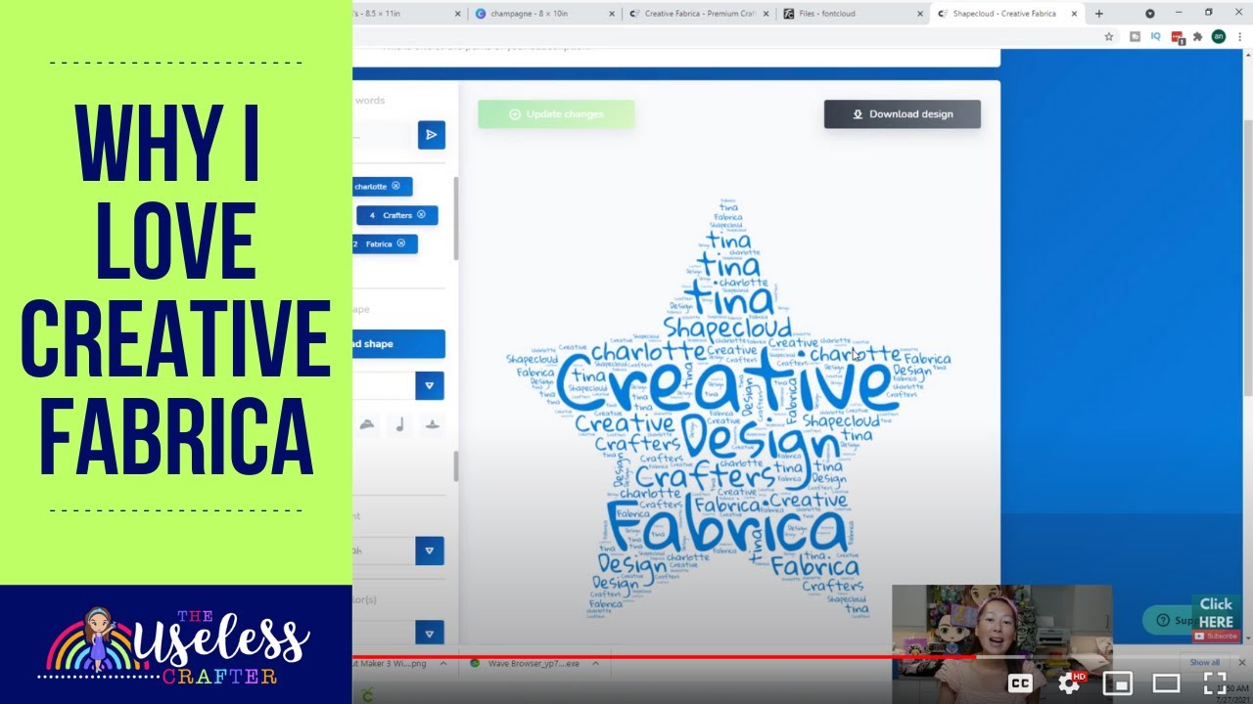Choose the hat-shaped shape icon

(x=431, y=424)
